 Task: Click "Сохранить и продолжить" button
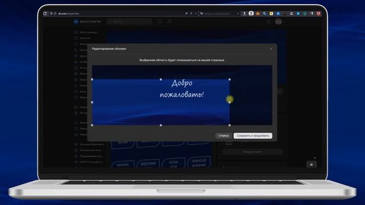(x=253, y=136)
